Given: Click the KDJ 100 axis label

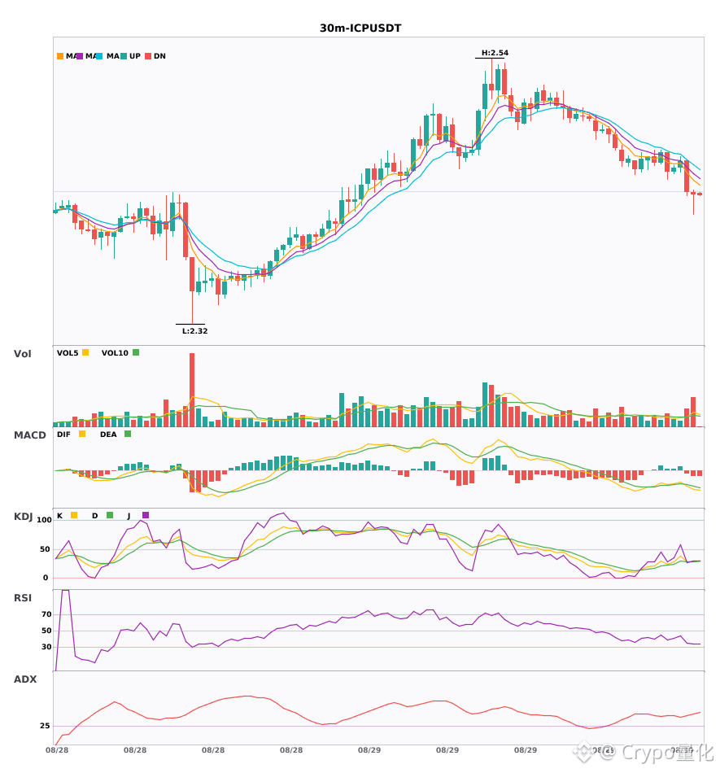Looking at the screenshot, I should pyautogui.click(x=45, y=520).
